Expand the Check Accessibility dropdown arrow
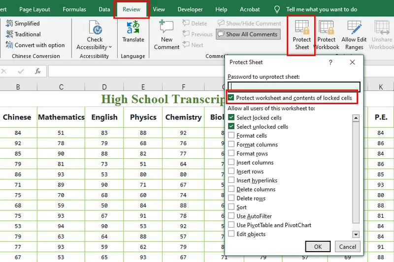 coord(110,47)
